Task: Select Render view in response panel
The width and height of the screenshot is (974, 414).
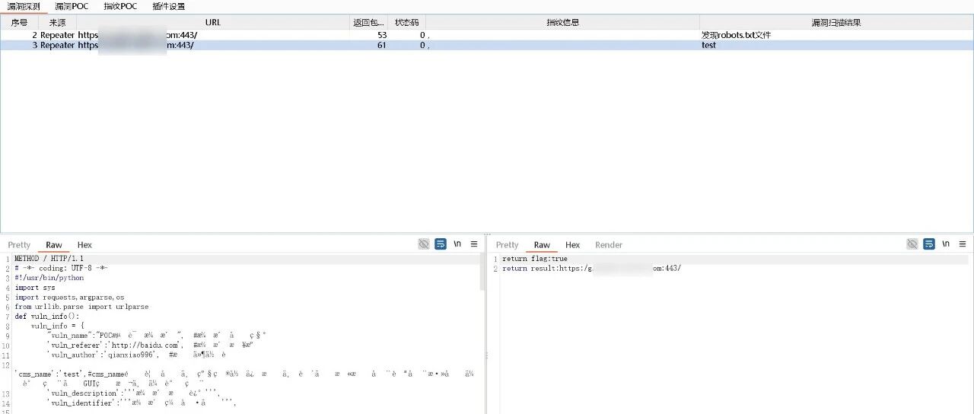Action: point(609,245)
